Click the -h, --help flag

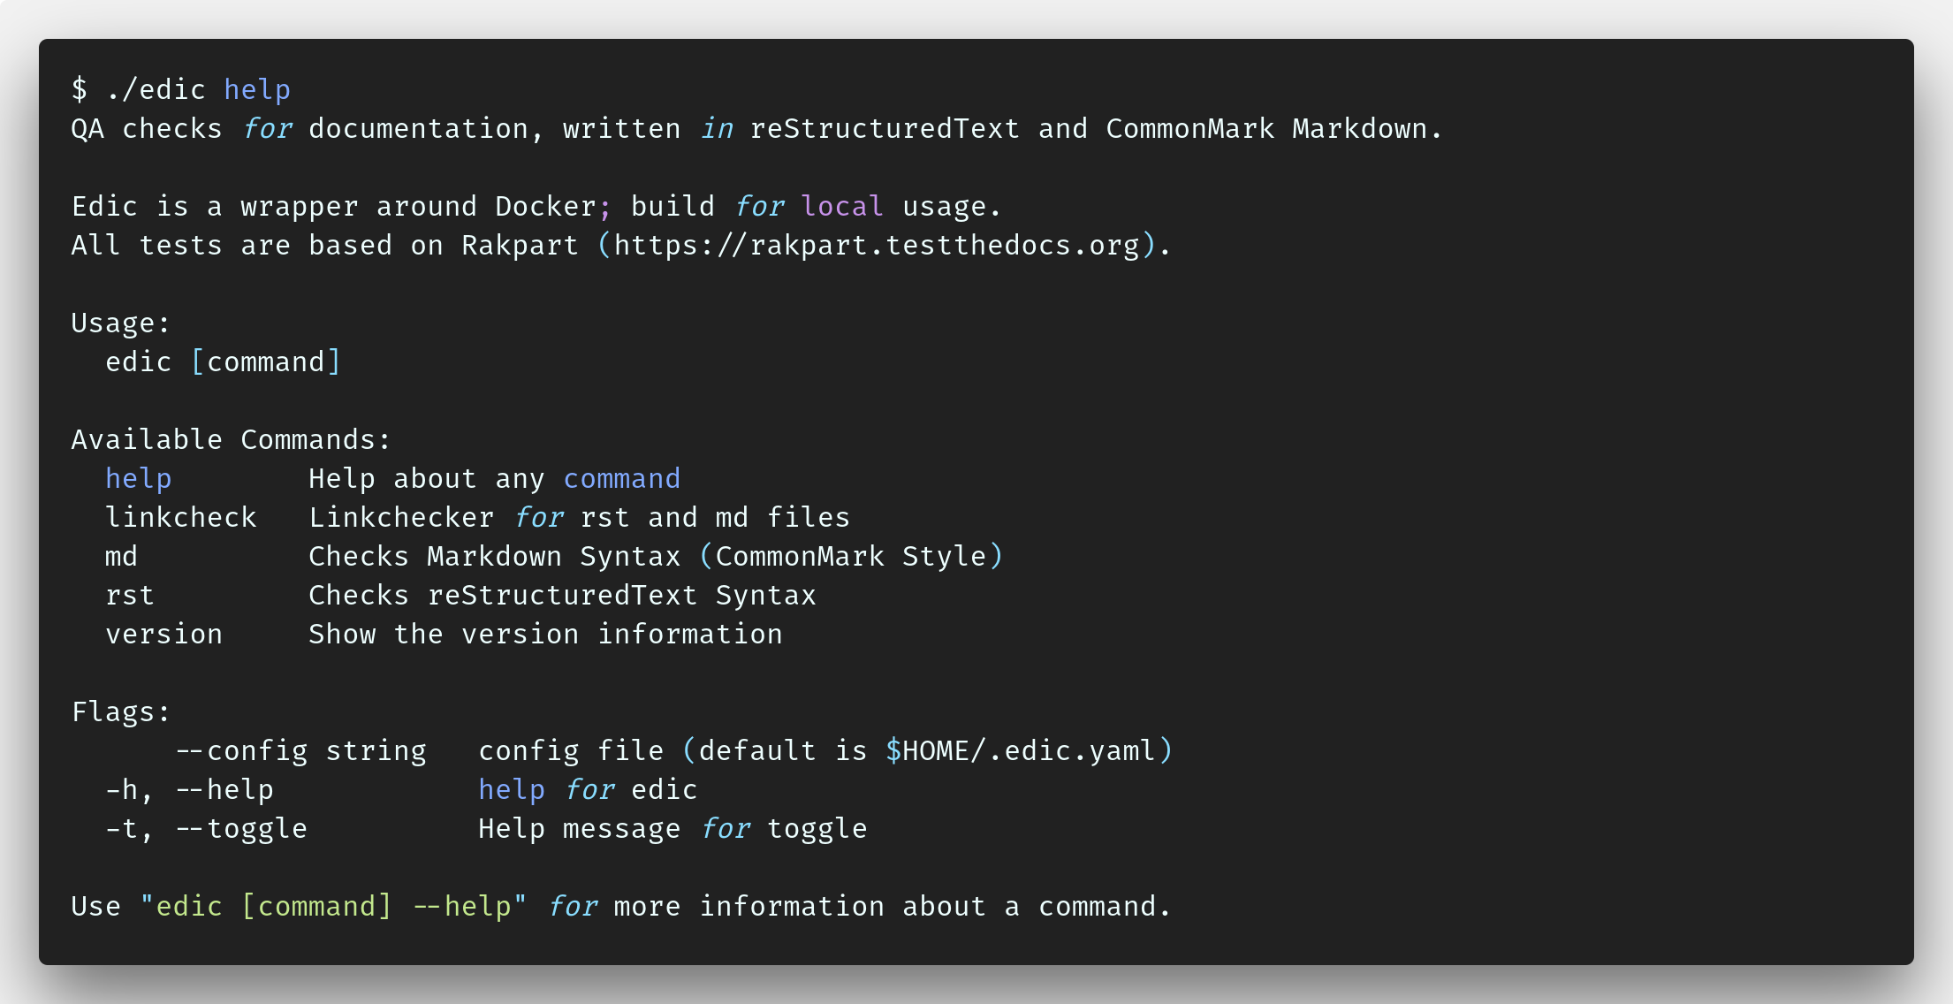(189, 789)
